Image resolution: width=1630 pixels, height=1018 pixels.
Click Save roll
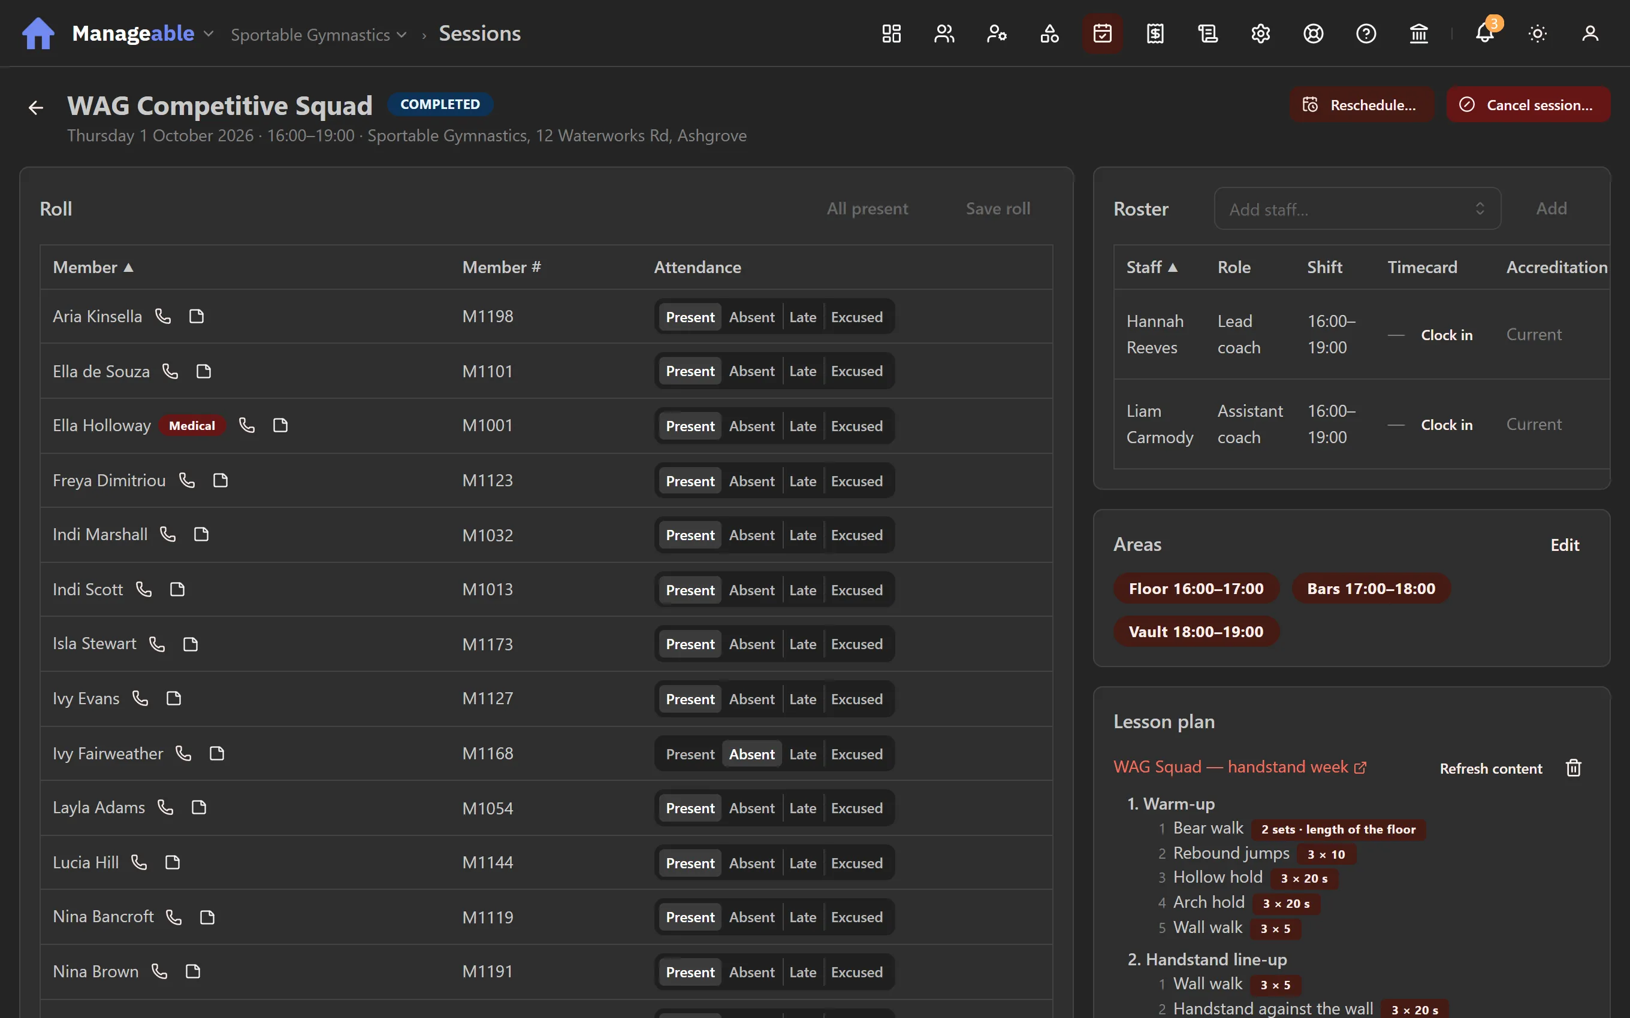(x=998, y=209)
